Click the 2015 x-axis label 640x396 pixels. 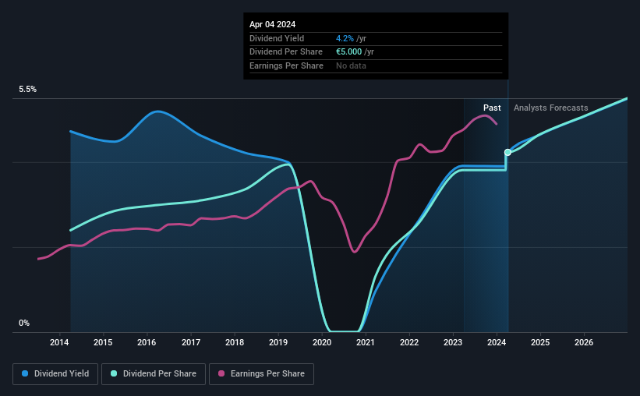pos(103,342)
